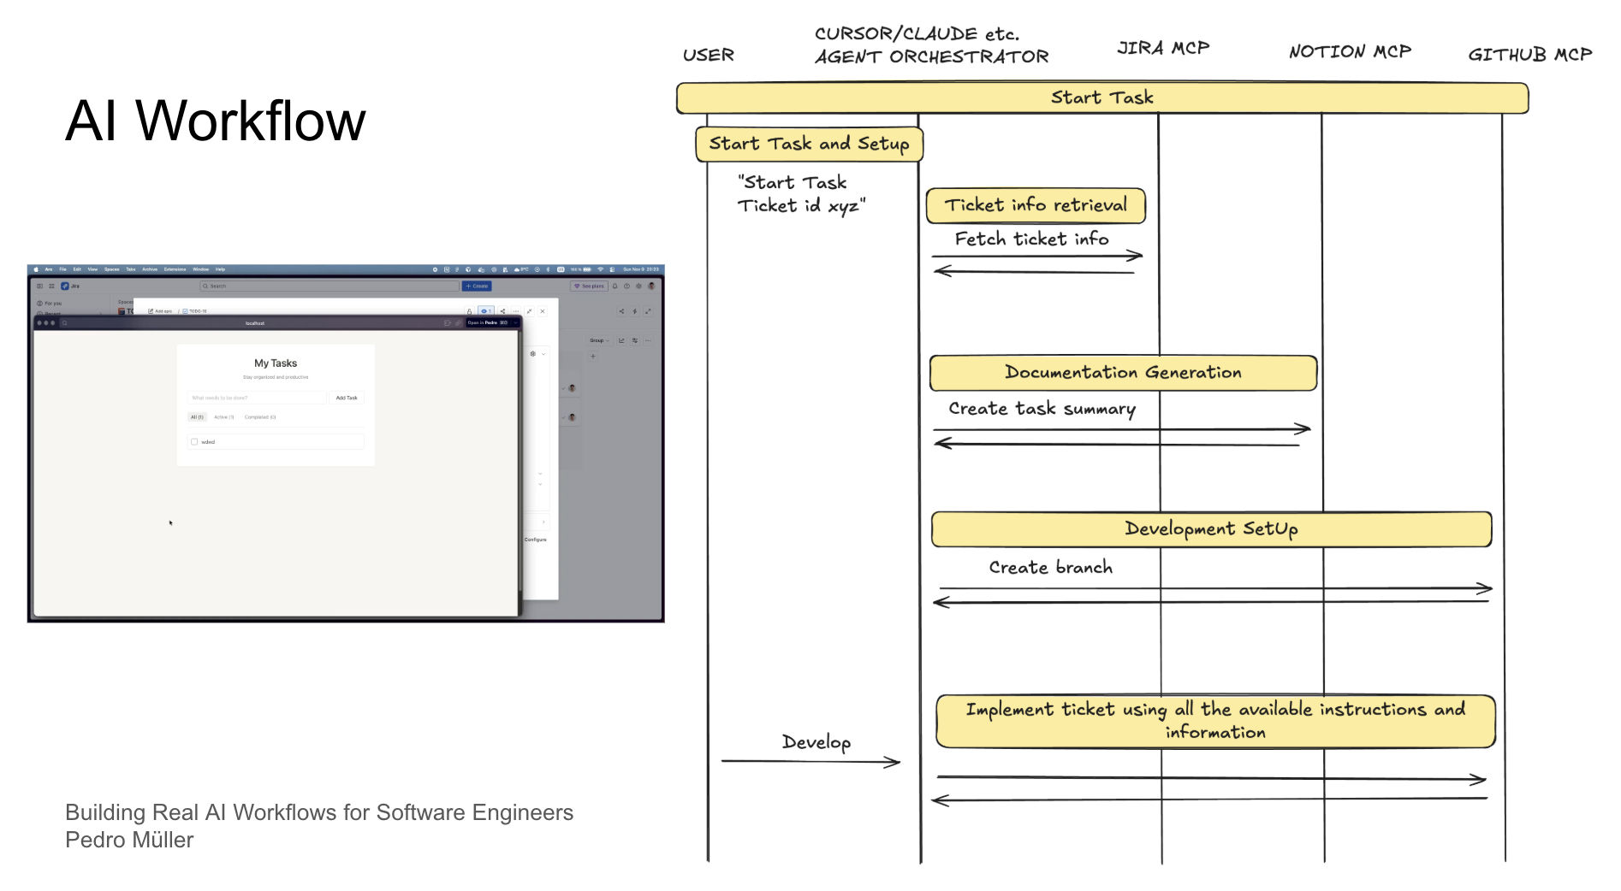Click the view settings sliders icon on board
The width and height of the screenshot is (1621, 891).
(635, 340)
